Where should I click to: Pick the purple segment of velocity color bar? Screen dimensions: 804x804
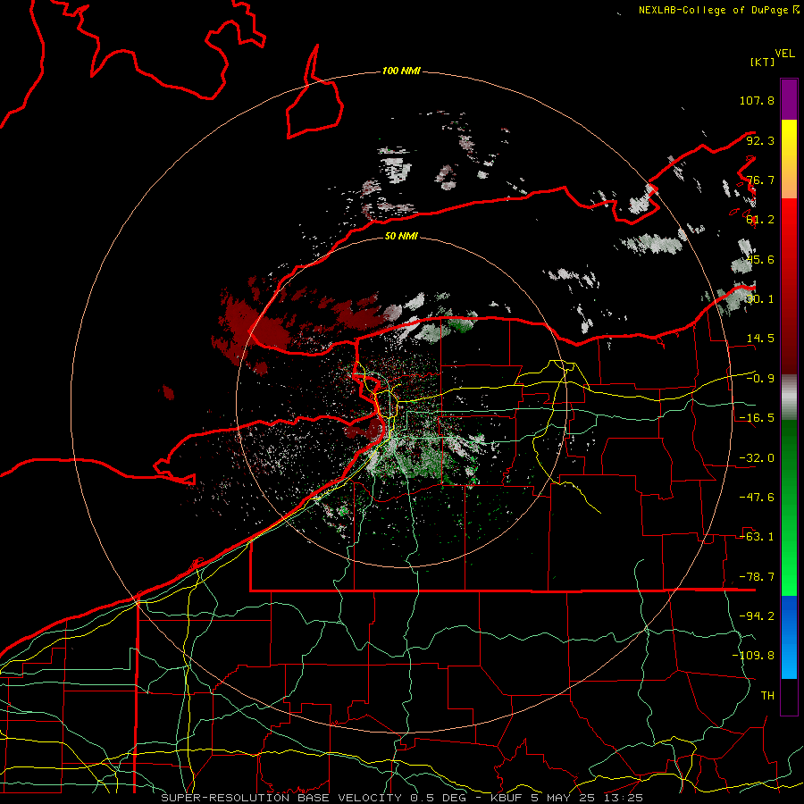pyautogui.click(x=789, y=99)
